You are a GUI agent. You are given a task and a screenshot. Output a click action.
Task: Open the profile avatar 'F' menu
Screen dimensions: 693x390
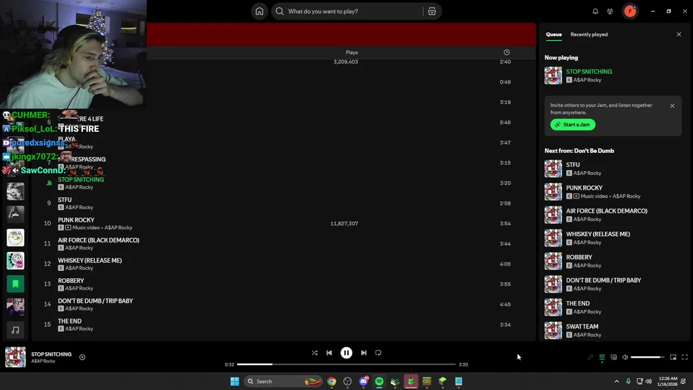click(630, 11)
